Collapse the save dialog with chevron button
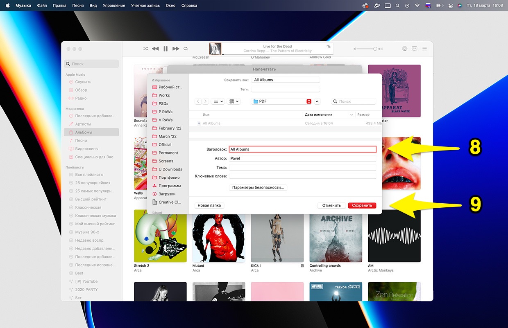 pos(317,101)
